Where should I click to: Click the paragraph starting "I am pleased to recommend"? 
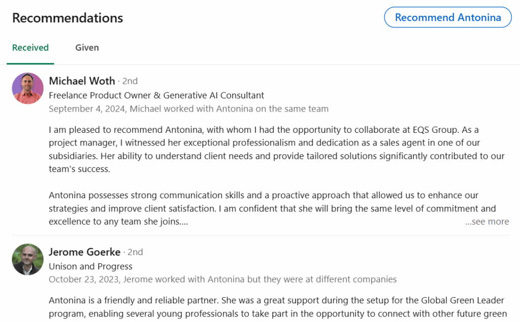click(277, 150)
